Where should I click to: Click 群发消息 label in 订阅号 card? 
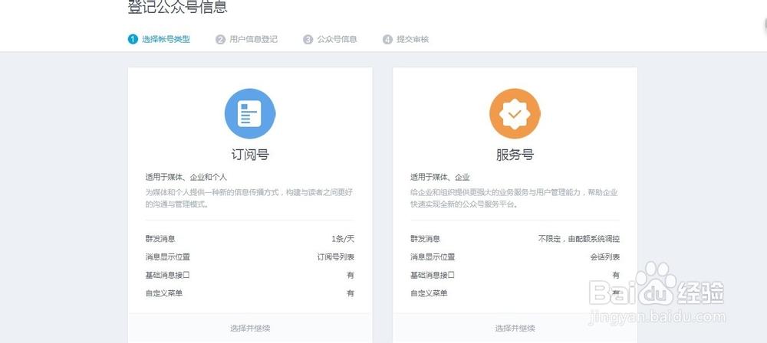pos(160,239)
